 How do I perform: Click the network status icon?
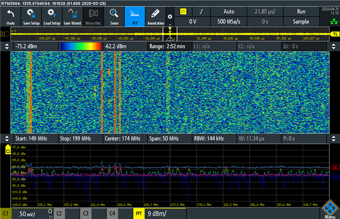(334, 21)
